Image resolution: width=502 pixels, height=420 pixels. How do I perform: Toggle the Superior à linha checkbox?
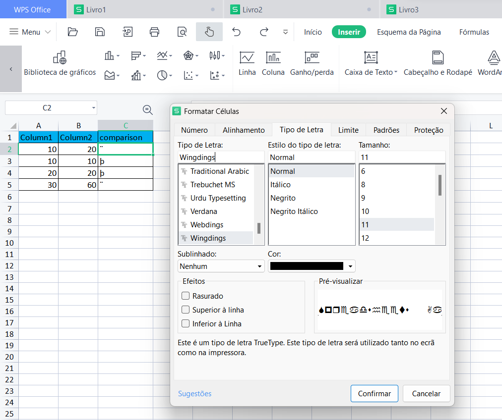pyautogui.click(x=186, y=310)
